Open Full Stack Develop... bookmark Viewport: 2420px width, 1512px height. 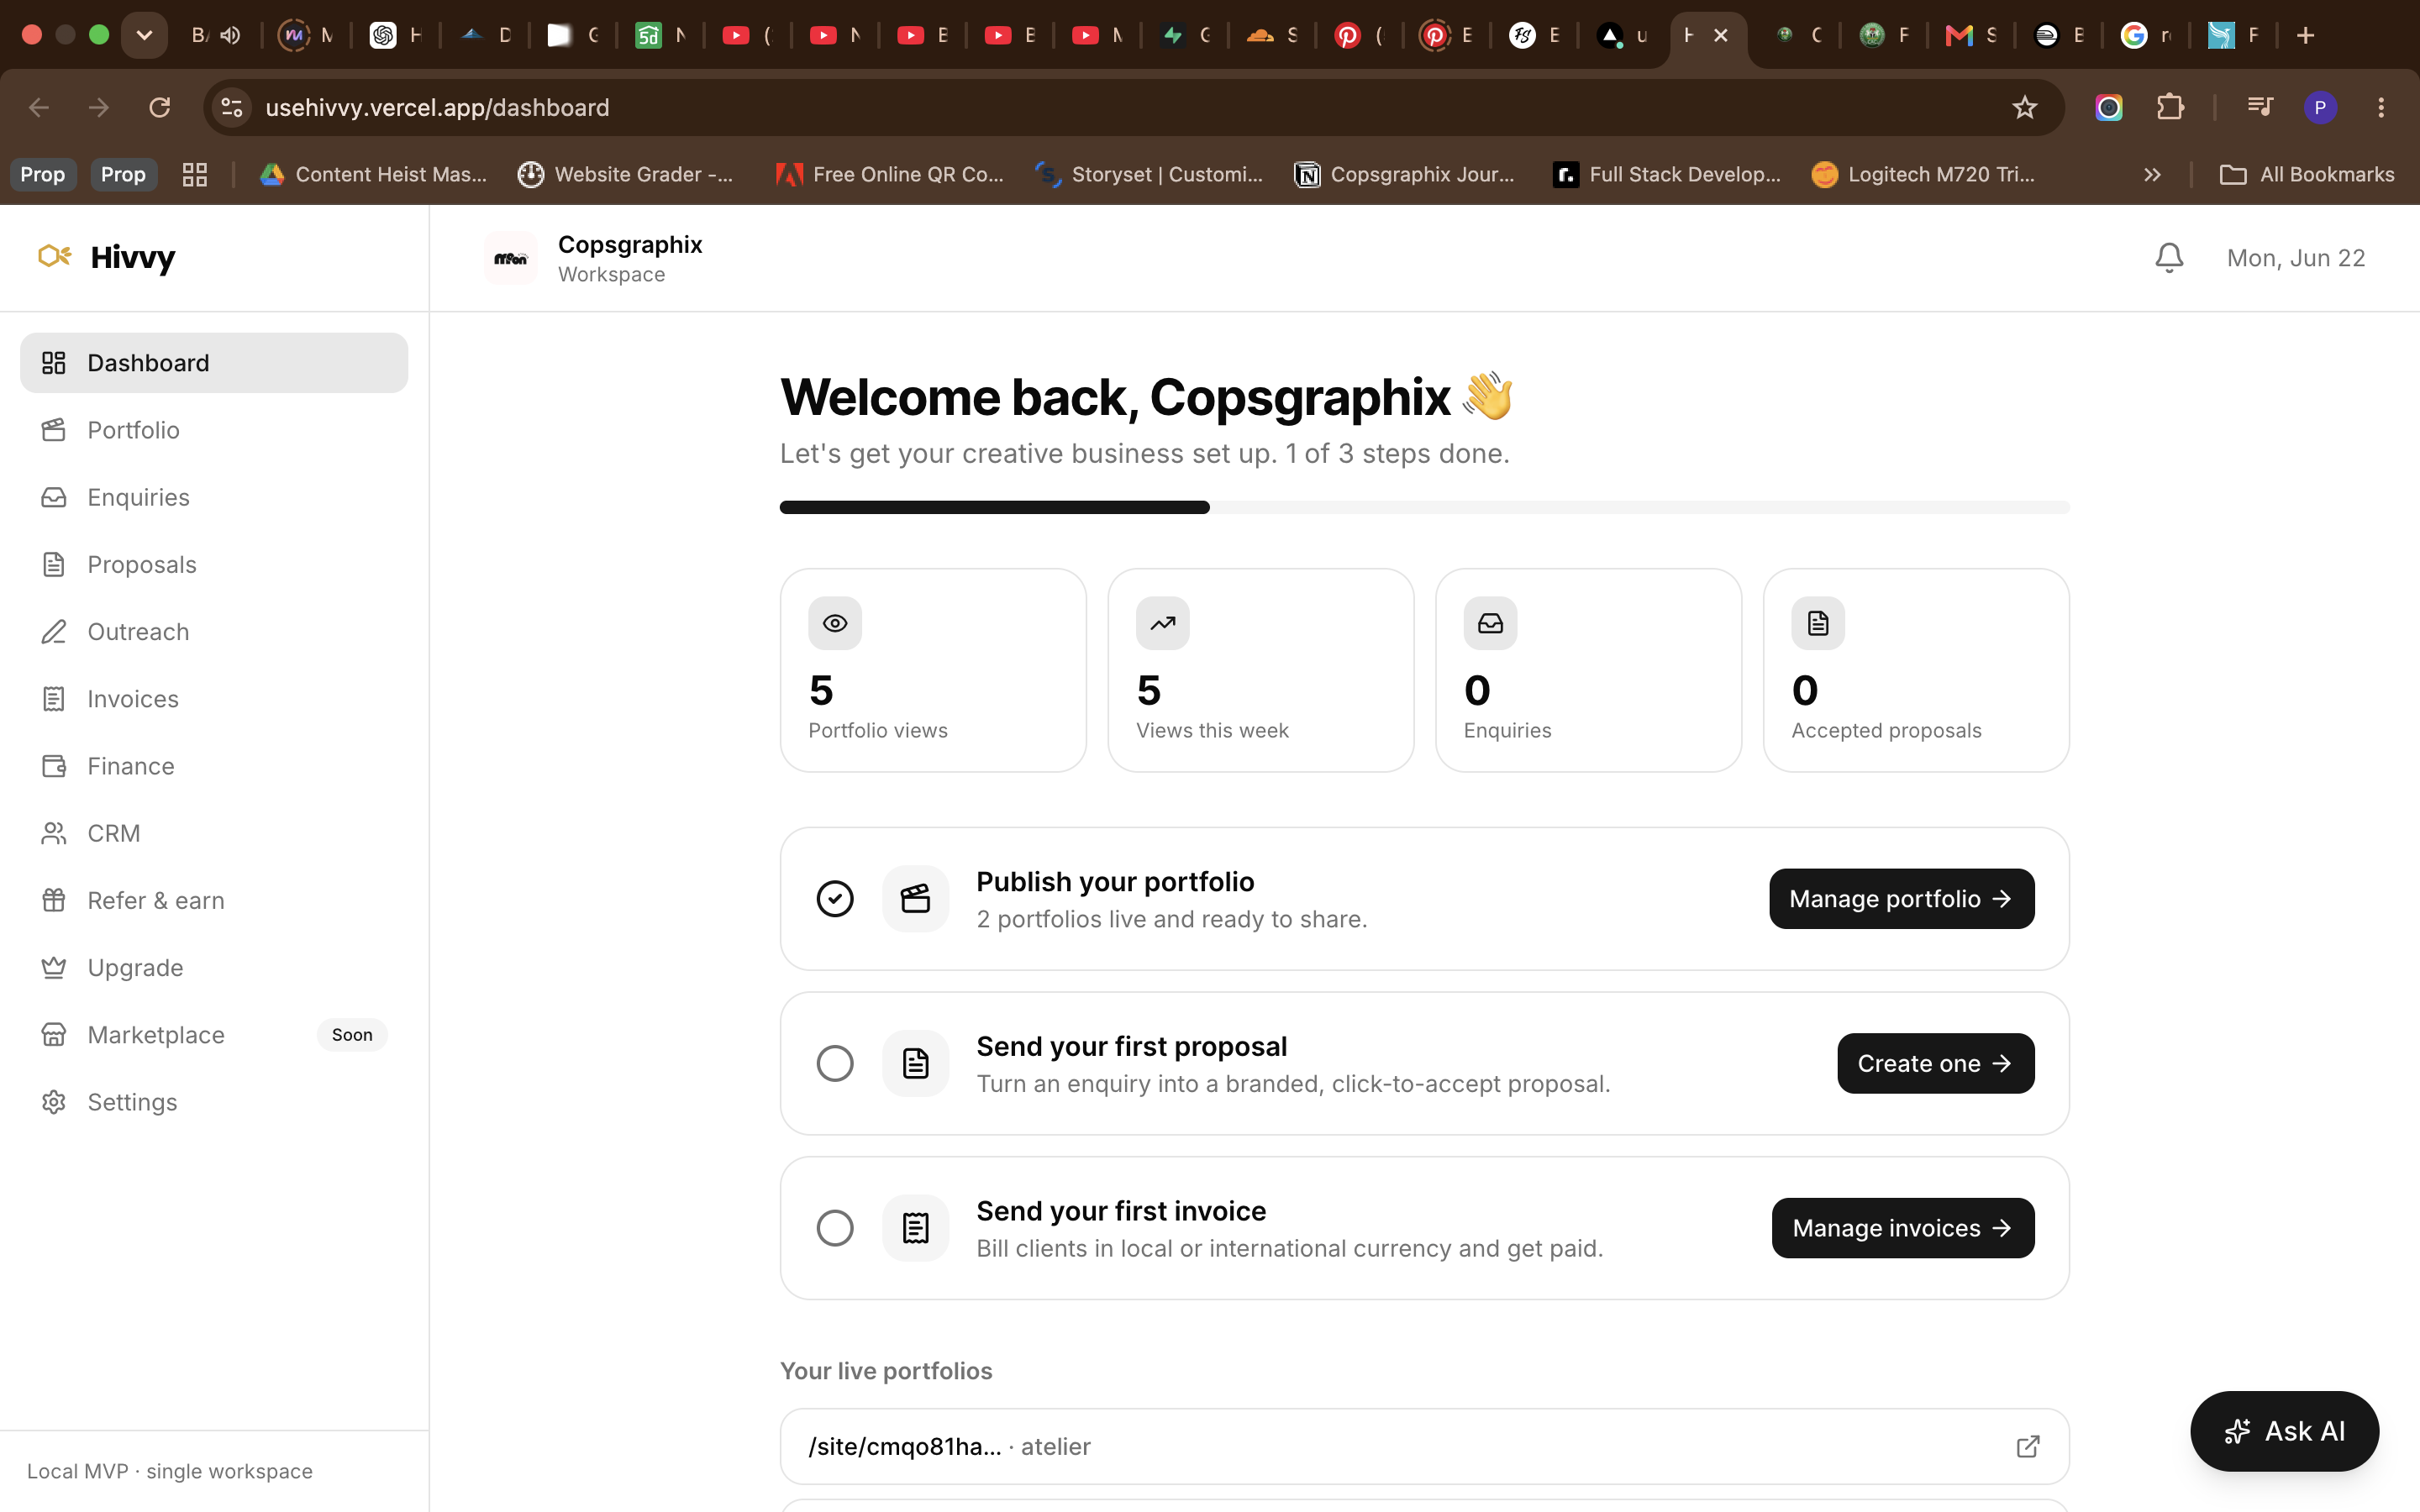pyautogui.click(x=1666, y=175)
